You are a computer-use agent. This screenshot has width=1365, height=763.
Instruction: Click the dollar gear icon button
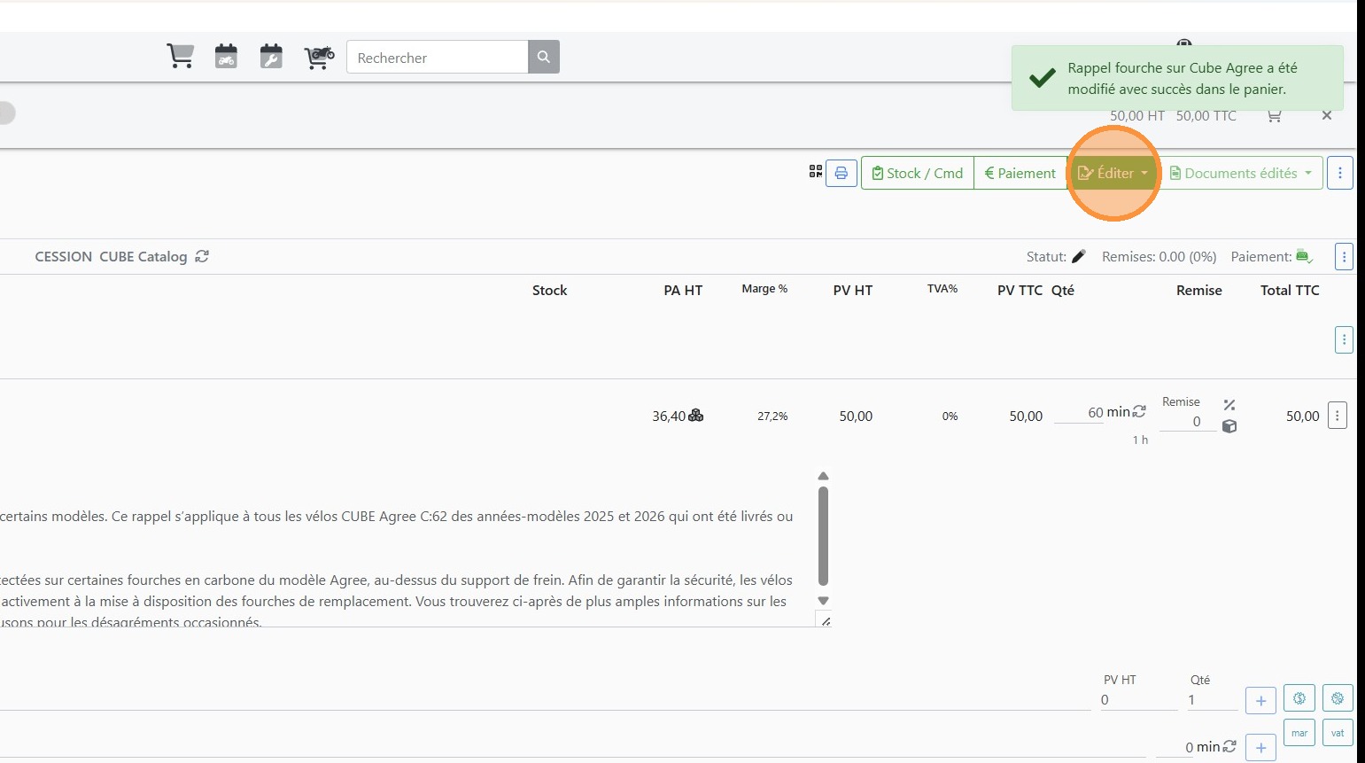[1299, 698]
